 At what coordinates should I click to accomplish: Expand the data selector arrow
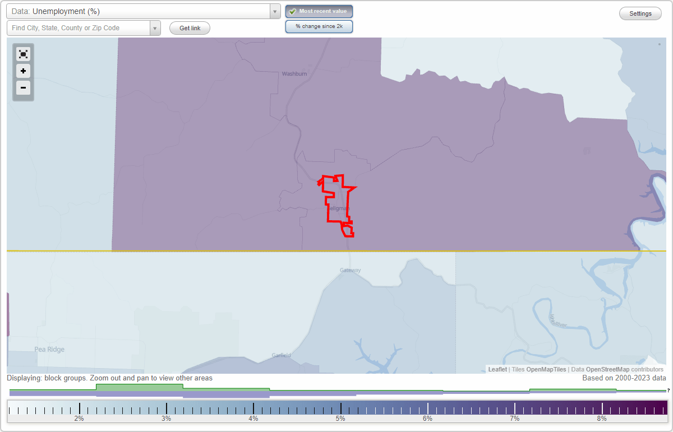pos(275,11)
